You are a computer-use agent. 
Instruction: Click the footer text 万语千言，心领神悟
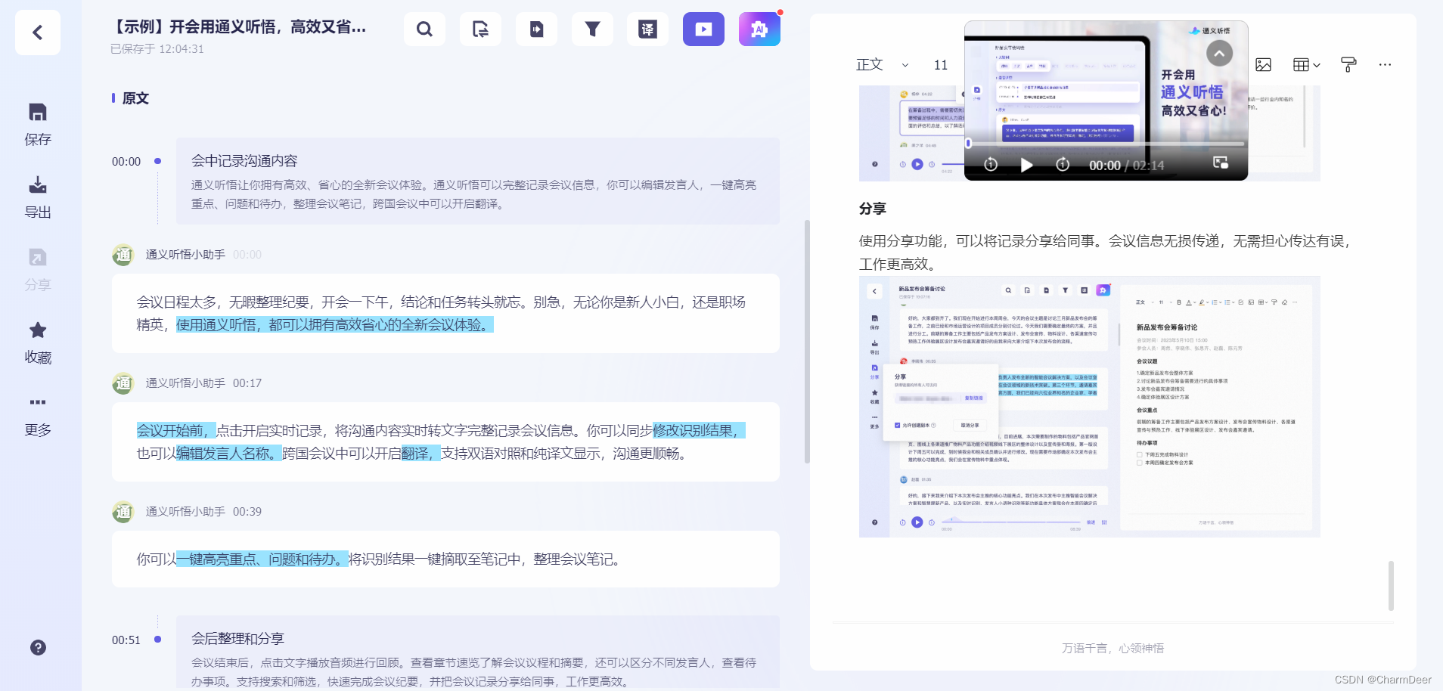(1113, 648)
